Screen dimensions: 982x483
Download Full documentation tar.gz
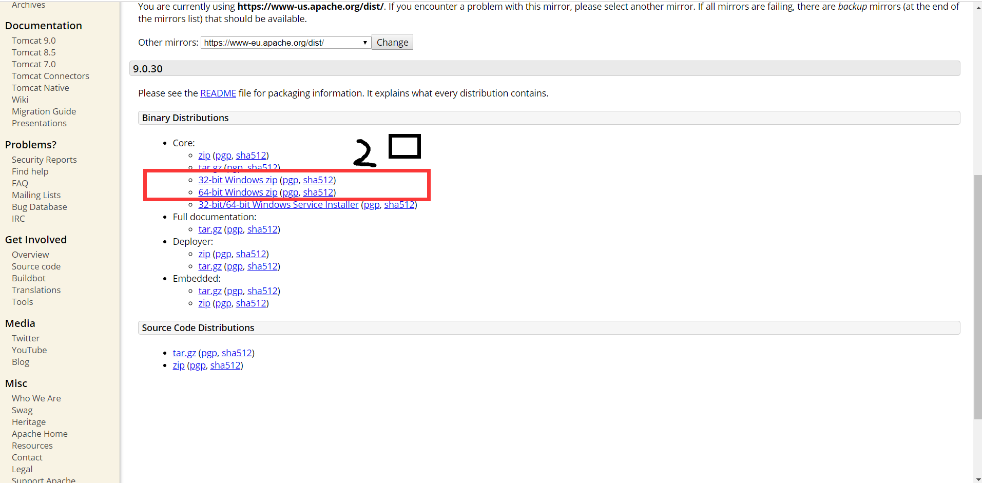210,229
